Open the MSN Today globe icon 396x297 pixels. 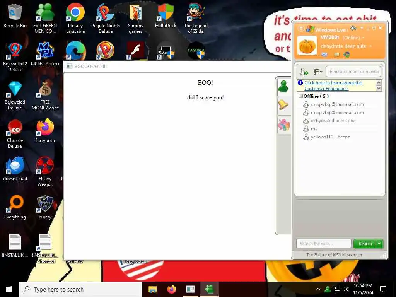[x=346, y=54]
